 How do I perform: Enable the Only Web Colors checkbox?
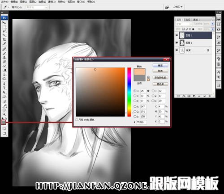(77, 120)
